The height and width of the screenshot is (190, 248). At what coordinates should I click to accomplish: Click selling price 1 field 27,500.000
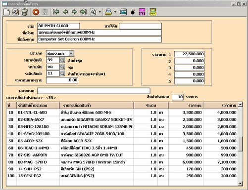pos(189,54)
